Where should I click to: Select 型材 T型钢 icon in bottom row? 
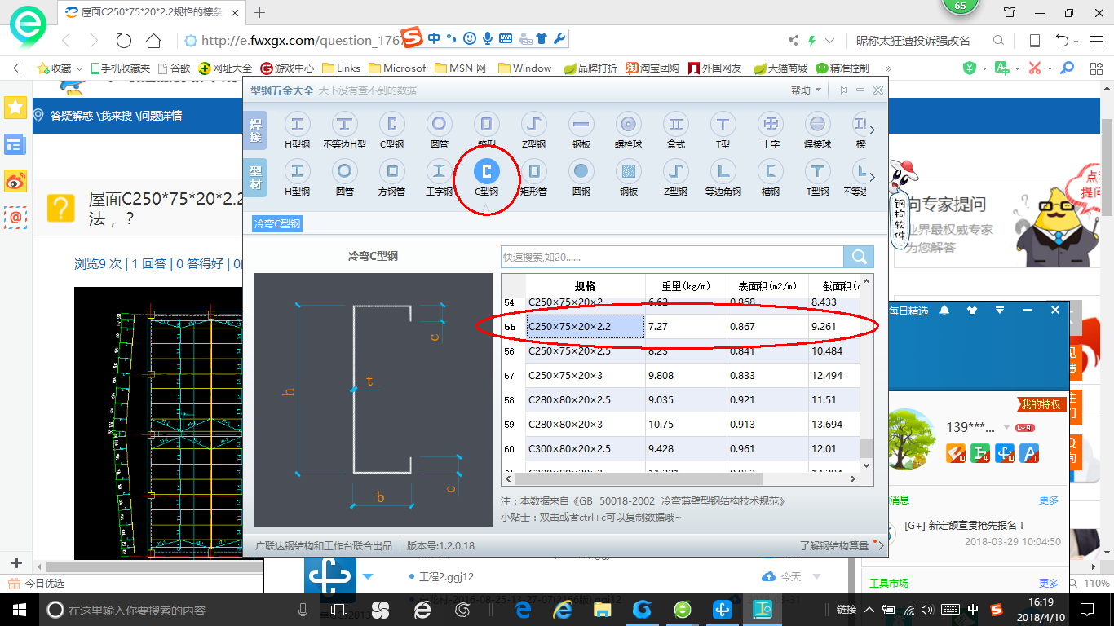click(817, 171)
